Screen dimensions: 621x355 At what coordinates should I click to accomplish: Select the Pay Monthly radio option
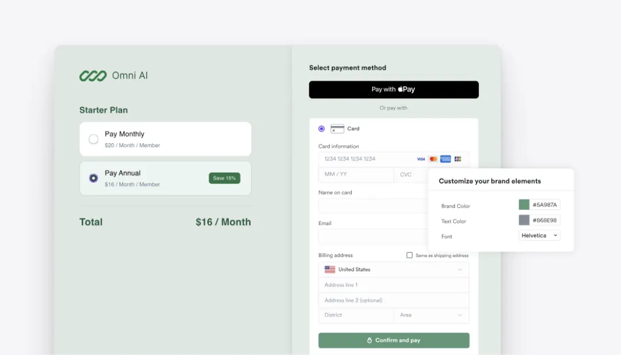94,139
